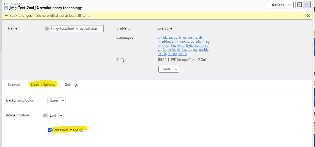
Task: Open the Background Color dropdown
Action: click(56, 101)
